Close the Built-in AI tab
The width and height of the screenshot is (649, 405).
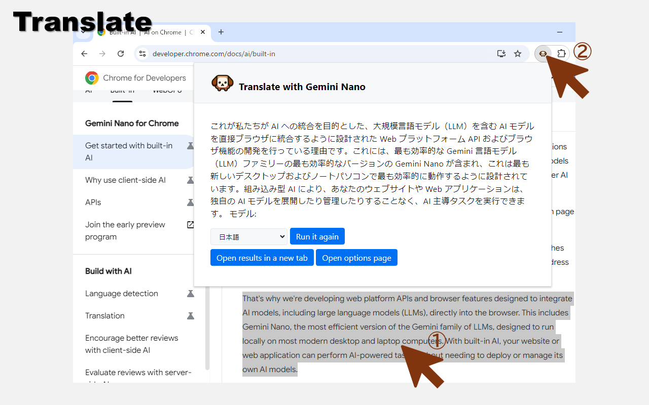tap(203, 32)
